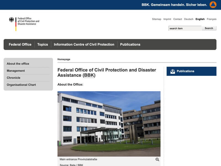Select Information Centre of Civil Protection
Screen dimensions: 221x166
point(84,45)
